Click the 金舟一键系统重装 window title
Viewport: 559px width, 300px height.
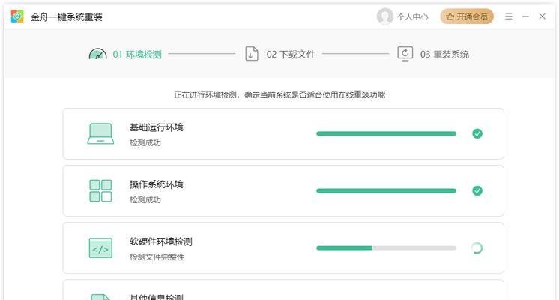click(67, 17)
